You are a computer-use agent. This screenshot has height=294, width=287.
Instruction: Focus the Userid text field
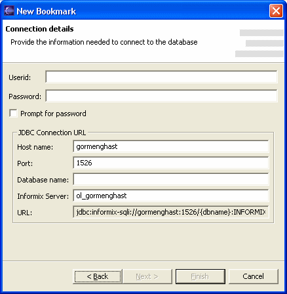tap(161, 77)
